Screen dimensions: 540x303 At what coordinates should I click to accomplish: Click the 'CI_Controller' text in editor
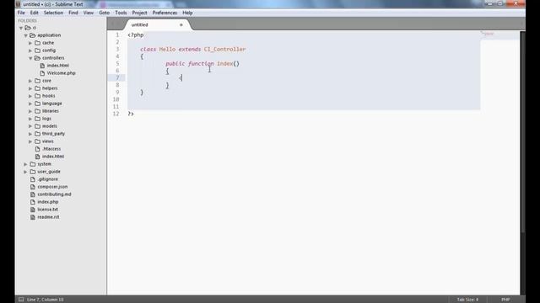(225, 49)
